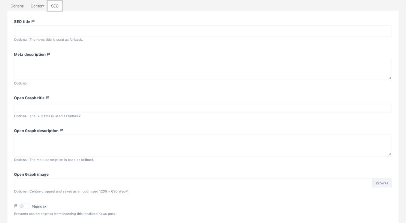Click the Open Graph image file field
Viewport: 406px width, 223px height.
[193, 183]
